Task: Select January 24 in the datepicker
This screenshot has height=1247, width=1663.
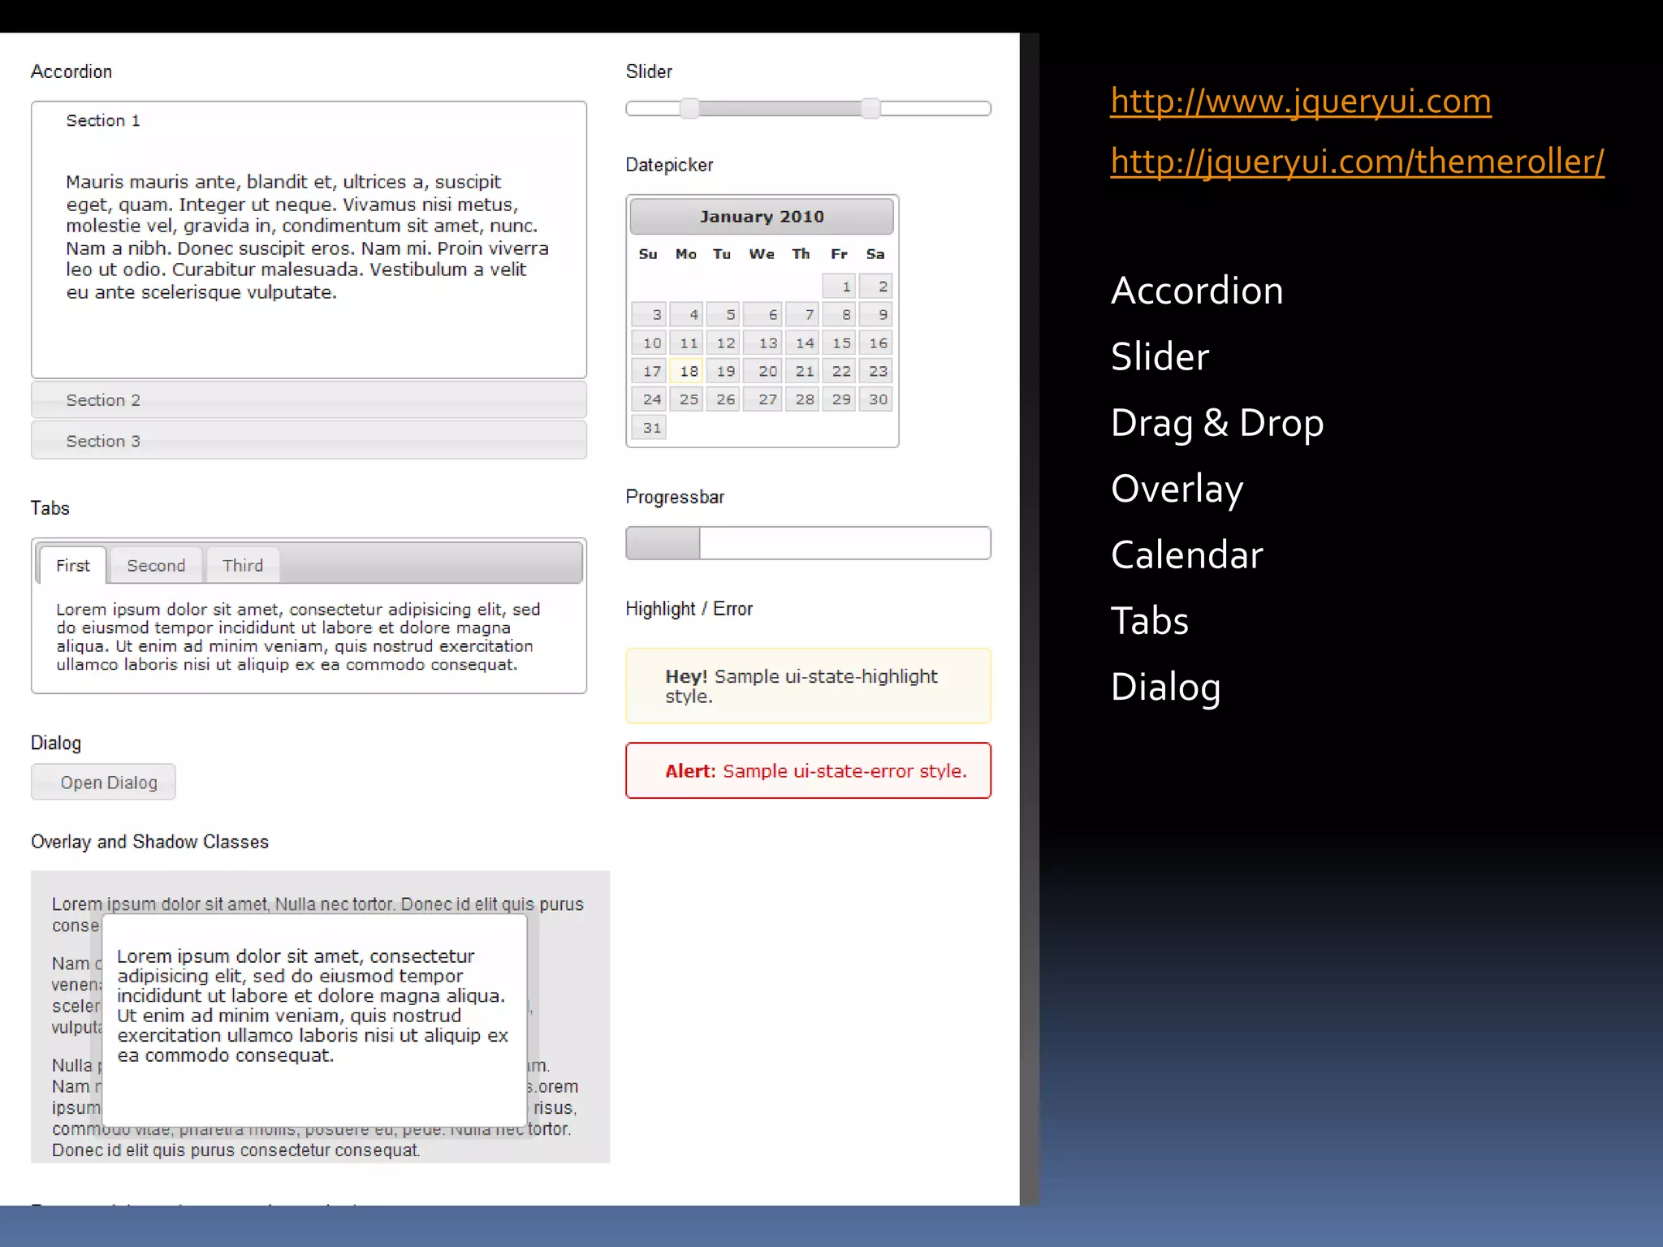Action: click(649, 399)
